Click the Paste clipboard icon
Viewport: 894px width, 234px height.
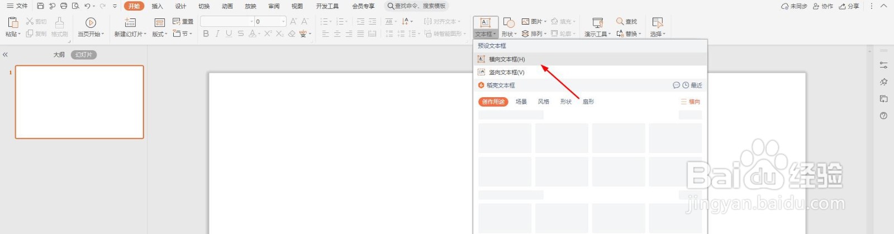coord(12,22)
